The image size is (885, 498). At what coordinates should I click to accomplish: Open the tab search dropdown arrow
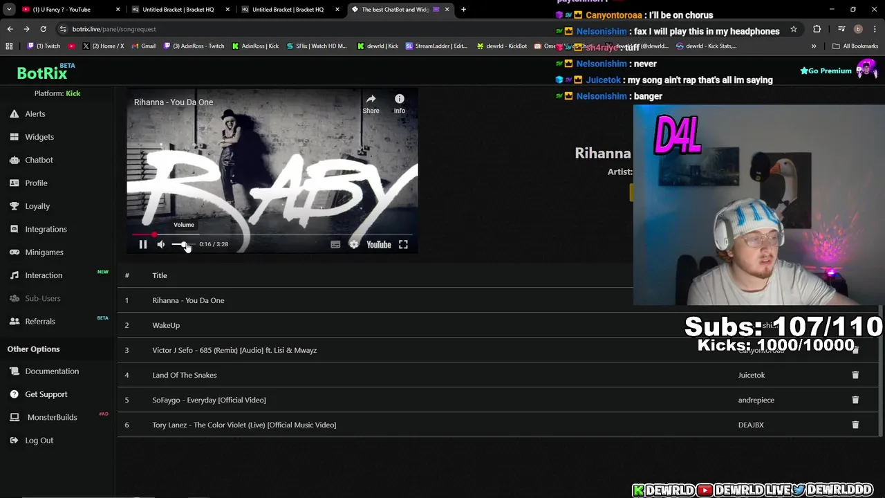pos(9,10)
